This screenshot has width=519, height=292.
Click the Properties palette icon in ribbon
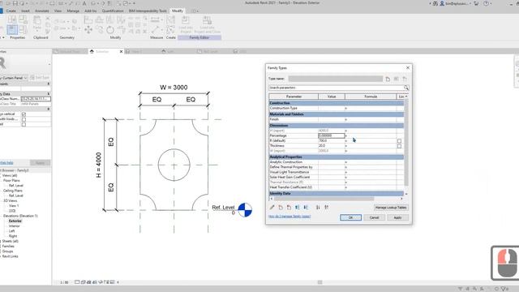[x=12, y=29]
